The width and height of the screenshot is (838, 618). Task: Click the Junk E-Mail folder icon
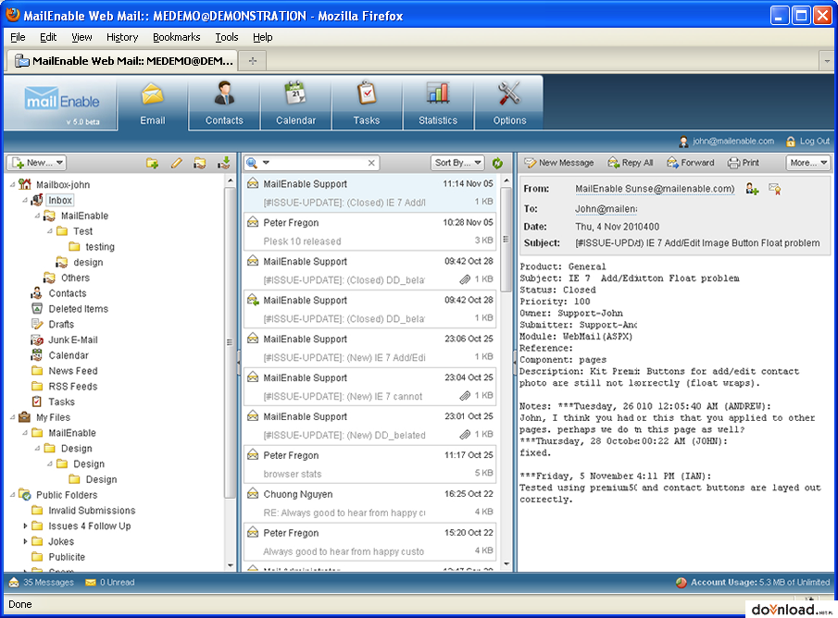pyautogui.click(x=37, y=340)
